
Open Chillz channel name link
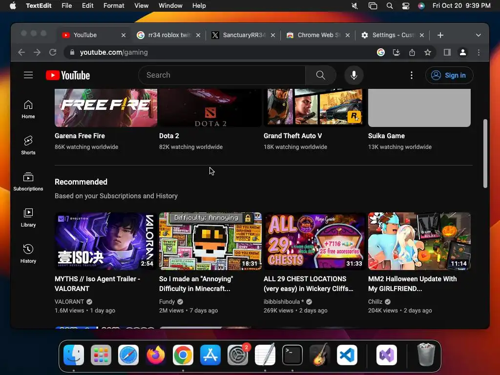click(x=375, y=302)
